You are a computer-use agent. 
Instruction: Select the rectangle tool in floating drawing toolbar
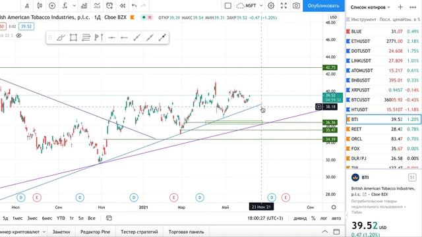coord(73,38)
